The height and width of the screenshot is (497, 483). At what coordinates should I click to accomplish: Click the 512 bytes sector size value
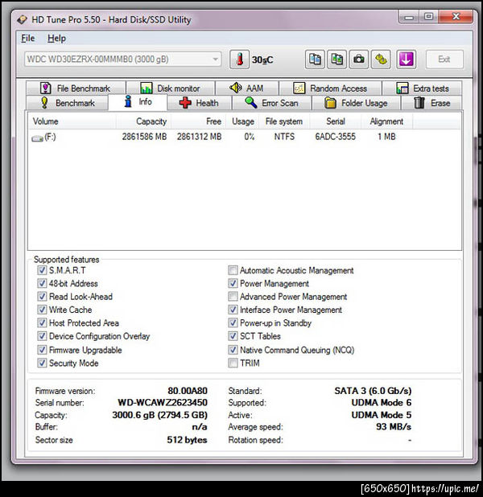187,440
